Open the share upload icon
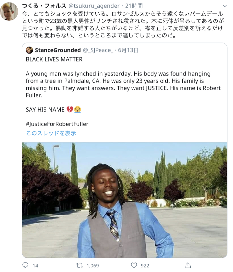This screenshot has height=272, width=233. click(188, 265)
